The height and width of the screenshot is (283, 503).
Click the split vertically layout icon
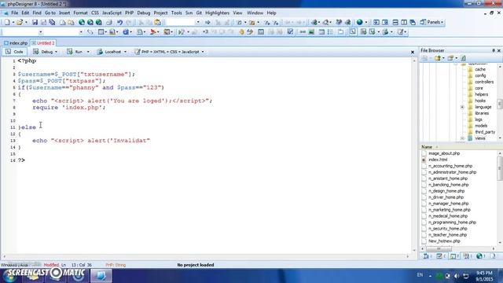404,22
